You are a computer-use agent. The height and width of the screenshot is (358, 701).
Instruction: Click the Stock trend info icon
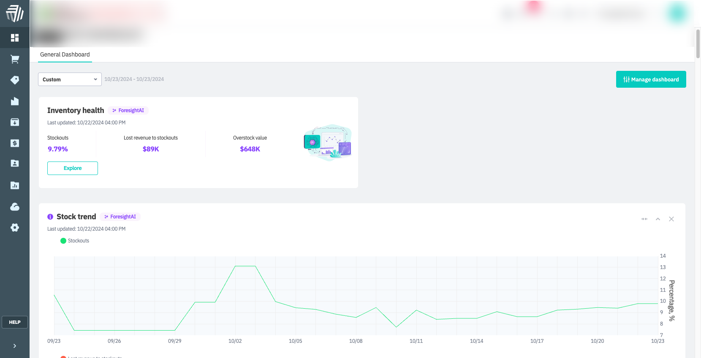click(50, 217)
